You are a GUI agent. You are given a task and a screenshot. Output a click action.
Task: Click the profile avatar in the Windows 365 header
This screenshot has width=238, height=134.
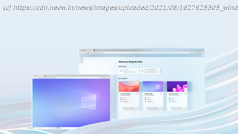coord(203,55)
